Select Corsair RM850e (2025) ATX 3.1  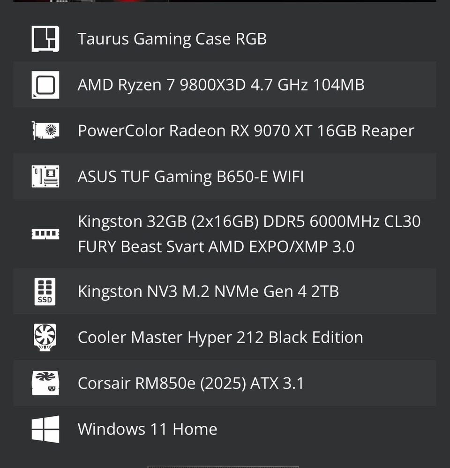pos(191,383)
